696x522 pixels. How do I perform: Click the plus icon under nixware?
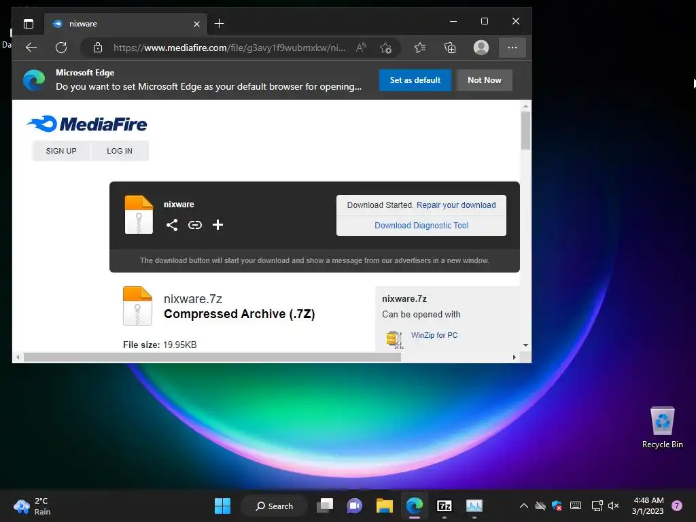217,224
